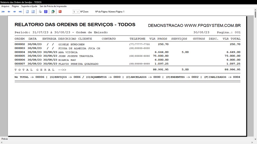Click order number 000005

20,56
